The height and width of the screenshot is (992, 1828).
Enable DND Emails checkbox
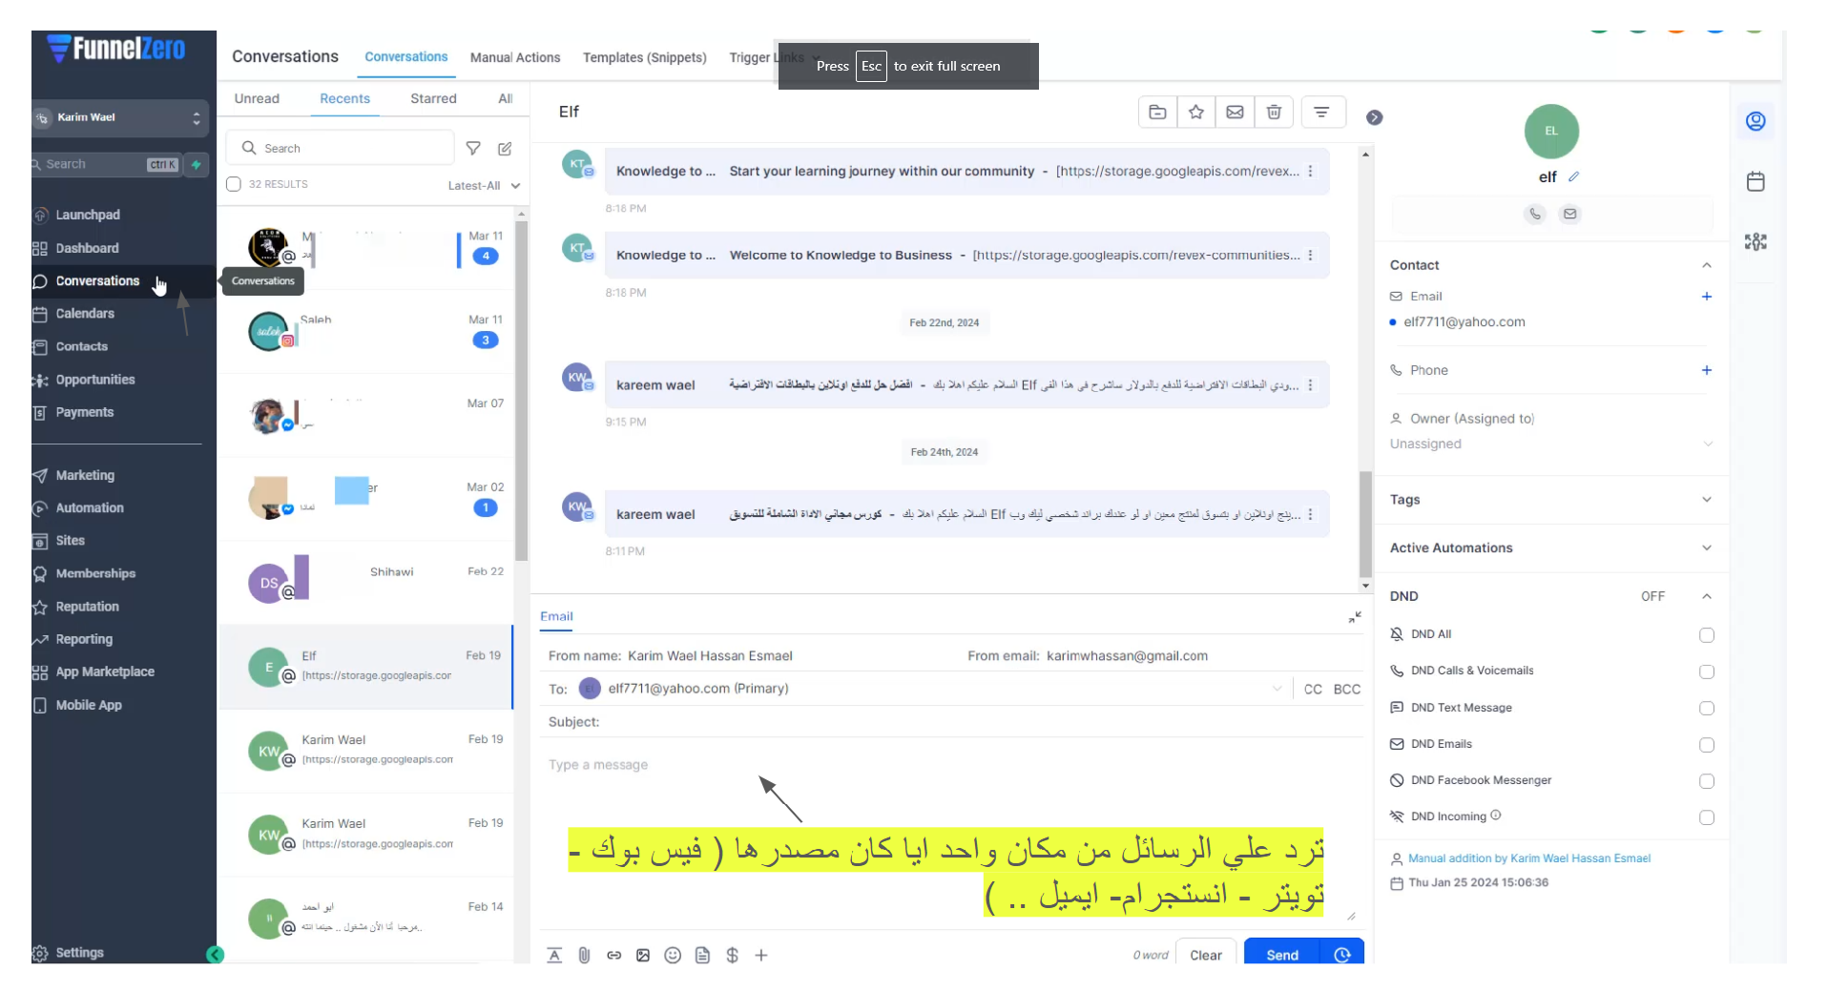pyautogui.click(x=1707, y=745)
